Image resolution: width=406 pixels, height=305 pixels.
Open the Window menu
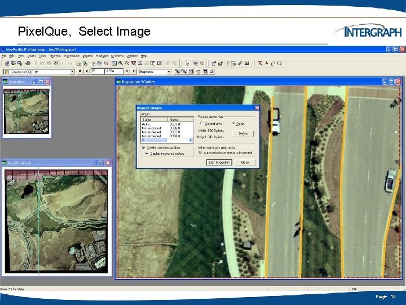[133, 56]
